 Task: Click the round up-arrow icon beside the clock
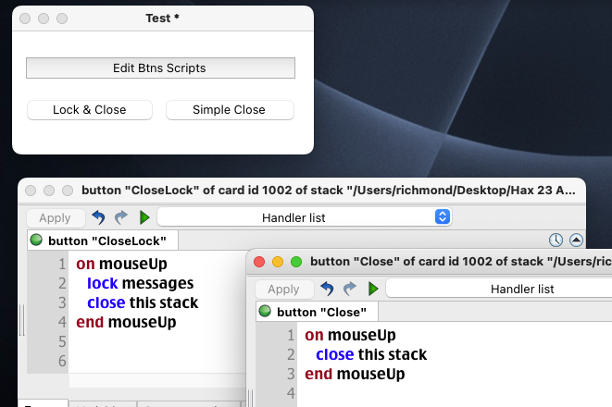coord(576,240)
